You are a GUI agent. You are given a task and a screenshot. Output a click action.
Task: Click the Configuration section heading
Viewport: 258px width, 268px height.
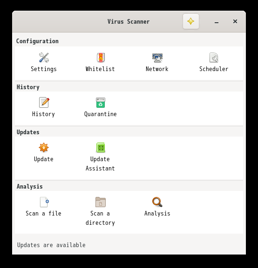[x=37, y=41]
